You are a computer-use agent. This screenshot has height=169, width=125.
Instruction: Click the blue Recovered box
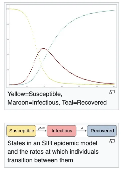pyautogui.click(x=102, y=131)
